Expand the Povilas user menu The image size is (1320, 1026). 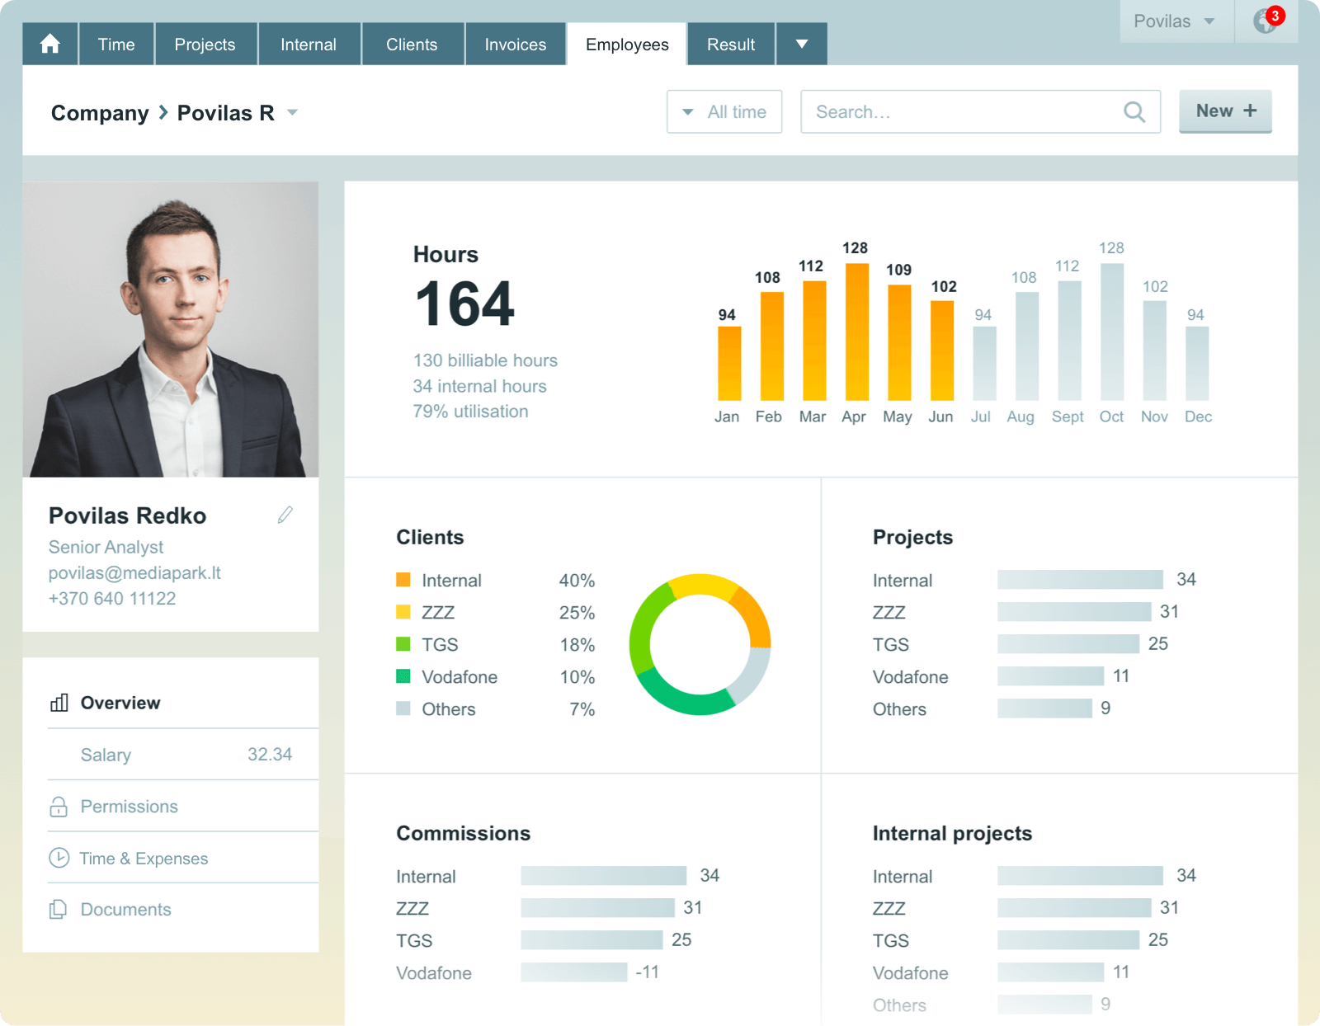pyautogui.click(x=1175, y=21)
